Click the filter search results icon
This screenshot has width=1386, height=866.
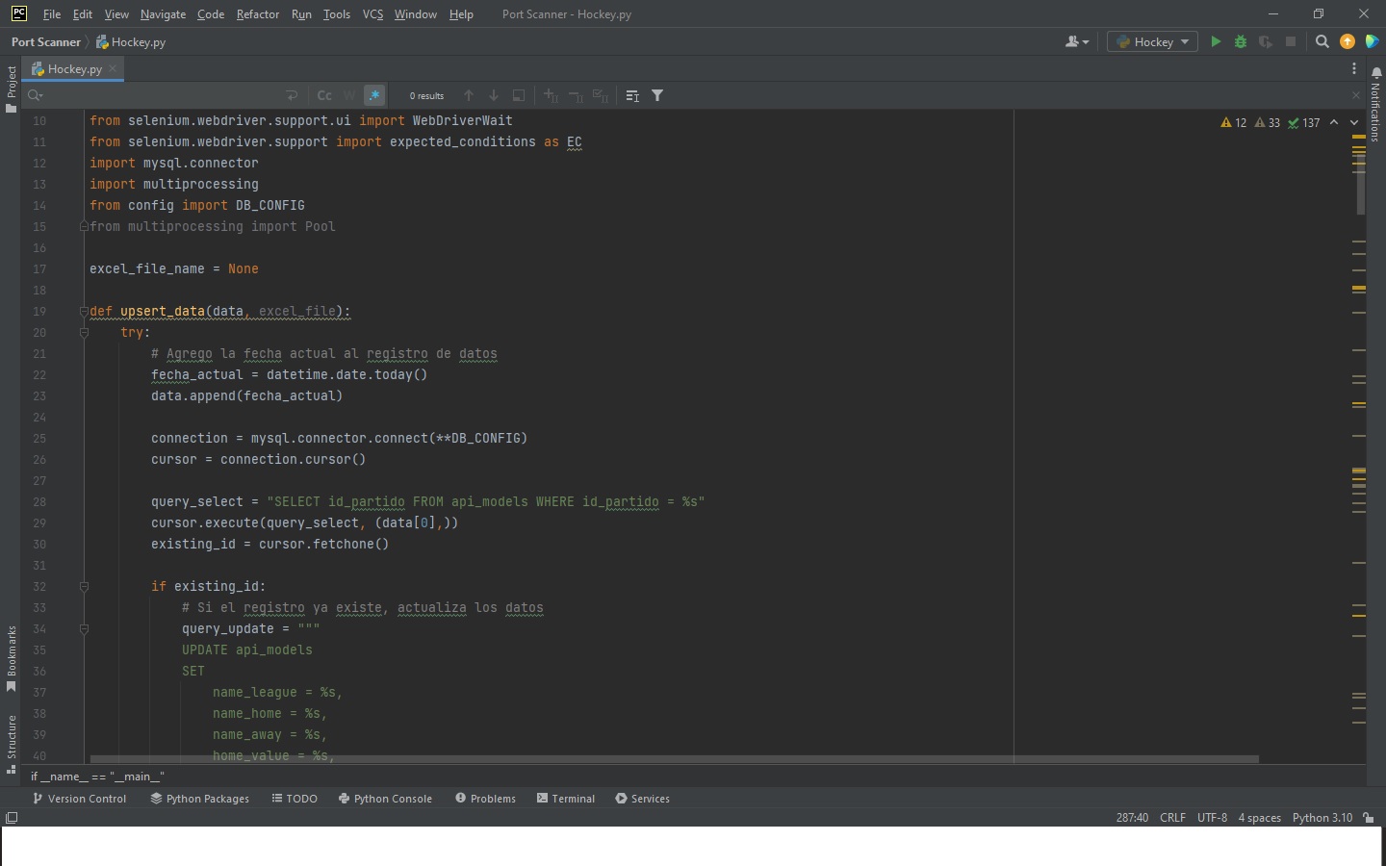pos(657,95)
